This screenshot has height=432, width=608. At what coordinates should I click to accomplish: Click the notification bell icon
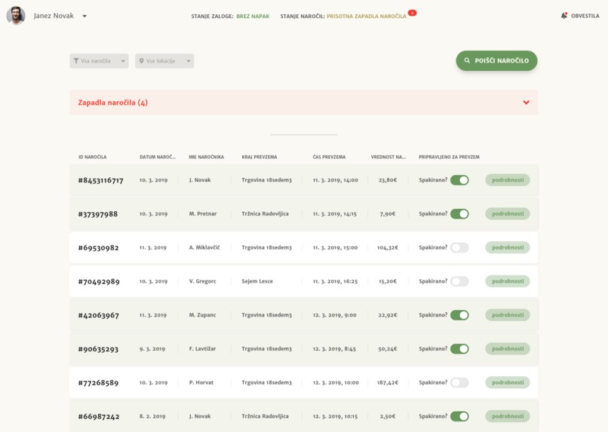pos(563,16)
